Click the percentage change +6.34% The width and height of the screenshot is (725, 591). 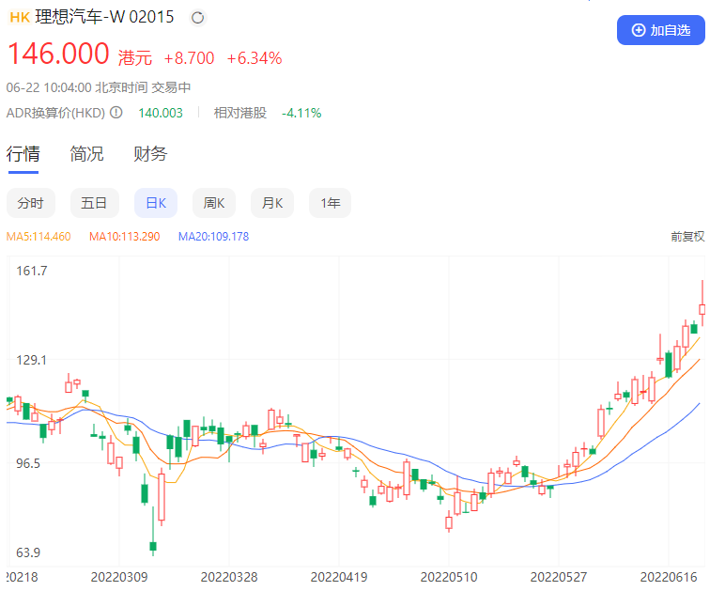[x=255, y=58]
